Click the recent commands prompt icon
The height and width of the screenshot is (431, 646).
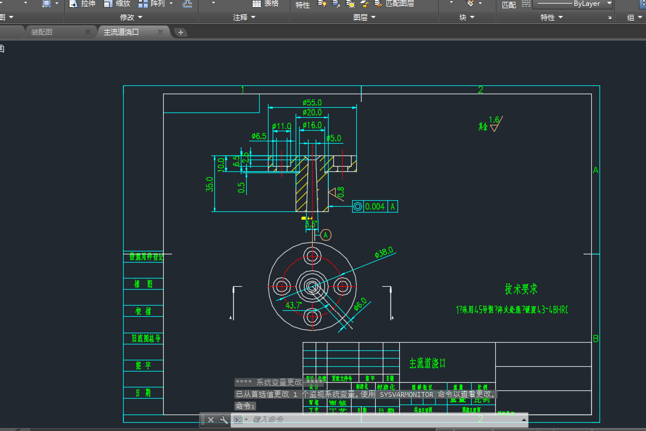(239, 419)
